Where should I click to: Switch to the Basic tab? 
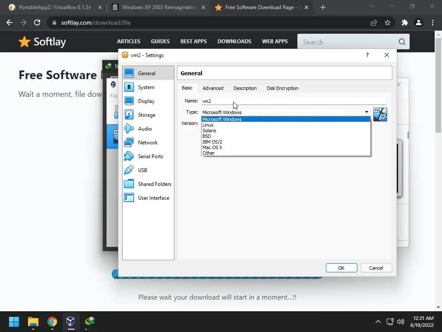[187, 88]
